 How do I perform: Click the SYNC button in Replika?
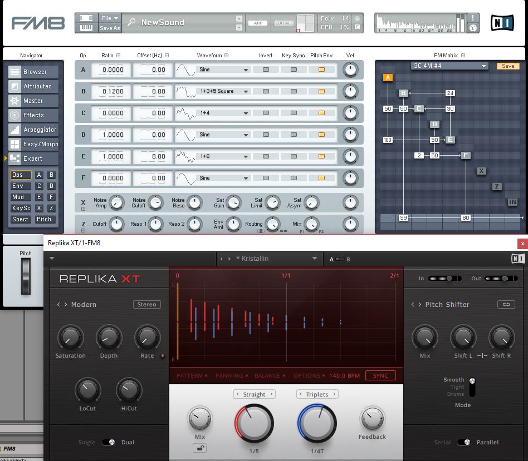380,375
